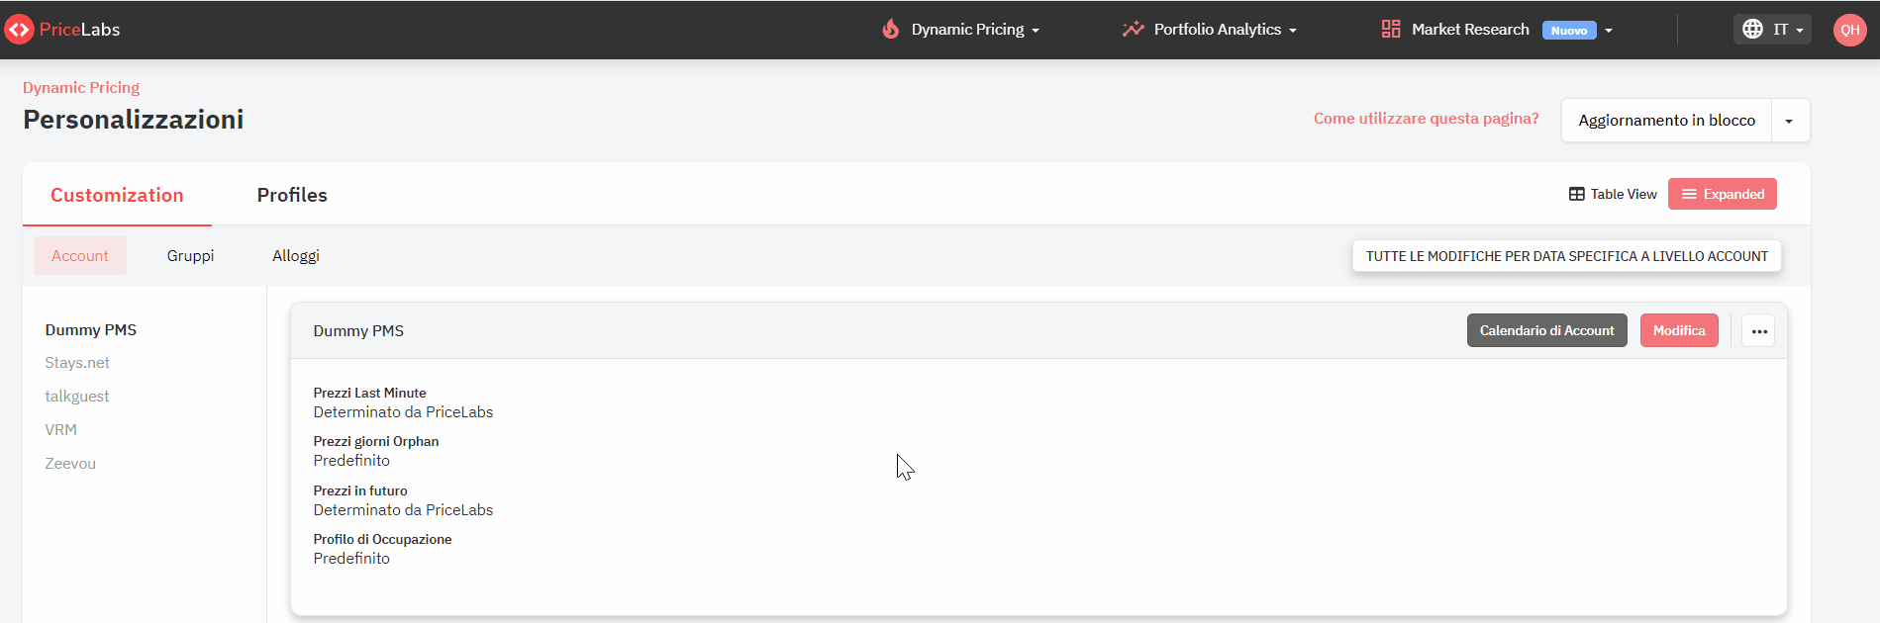Click the Dummy PMS card header title

click(x=358, y=331)
